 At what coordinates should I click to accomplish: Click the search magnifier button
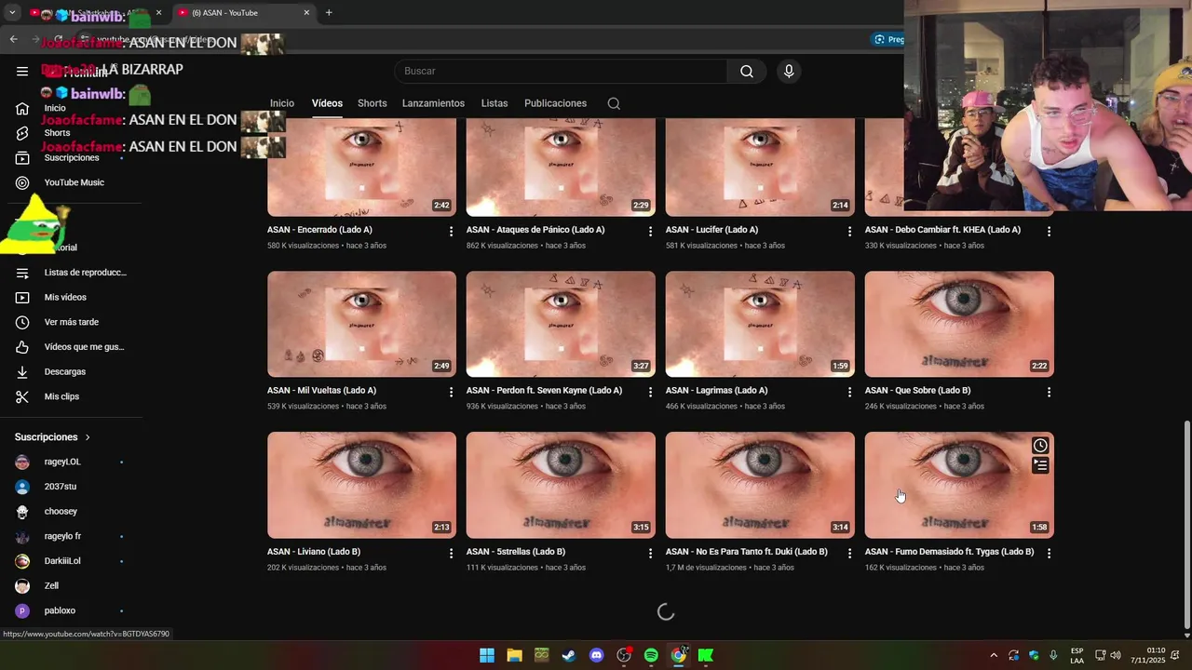point(747,72)
